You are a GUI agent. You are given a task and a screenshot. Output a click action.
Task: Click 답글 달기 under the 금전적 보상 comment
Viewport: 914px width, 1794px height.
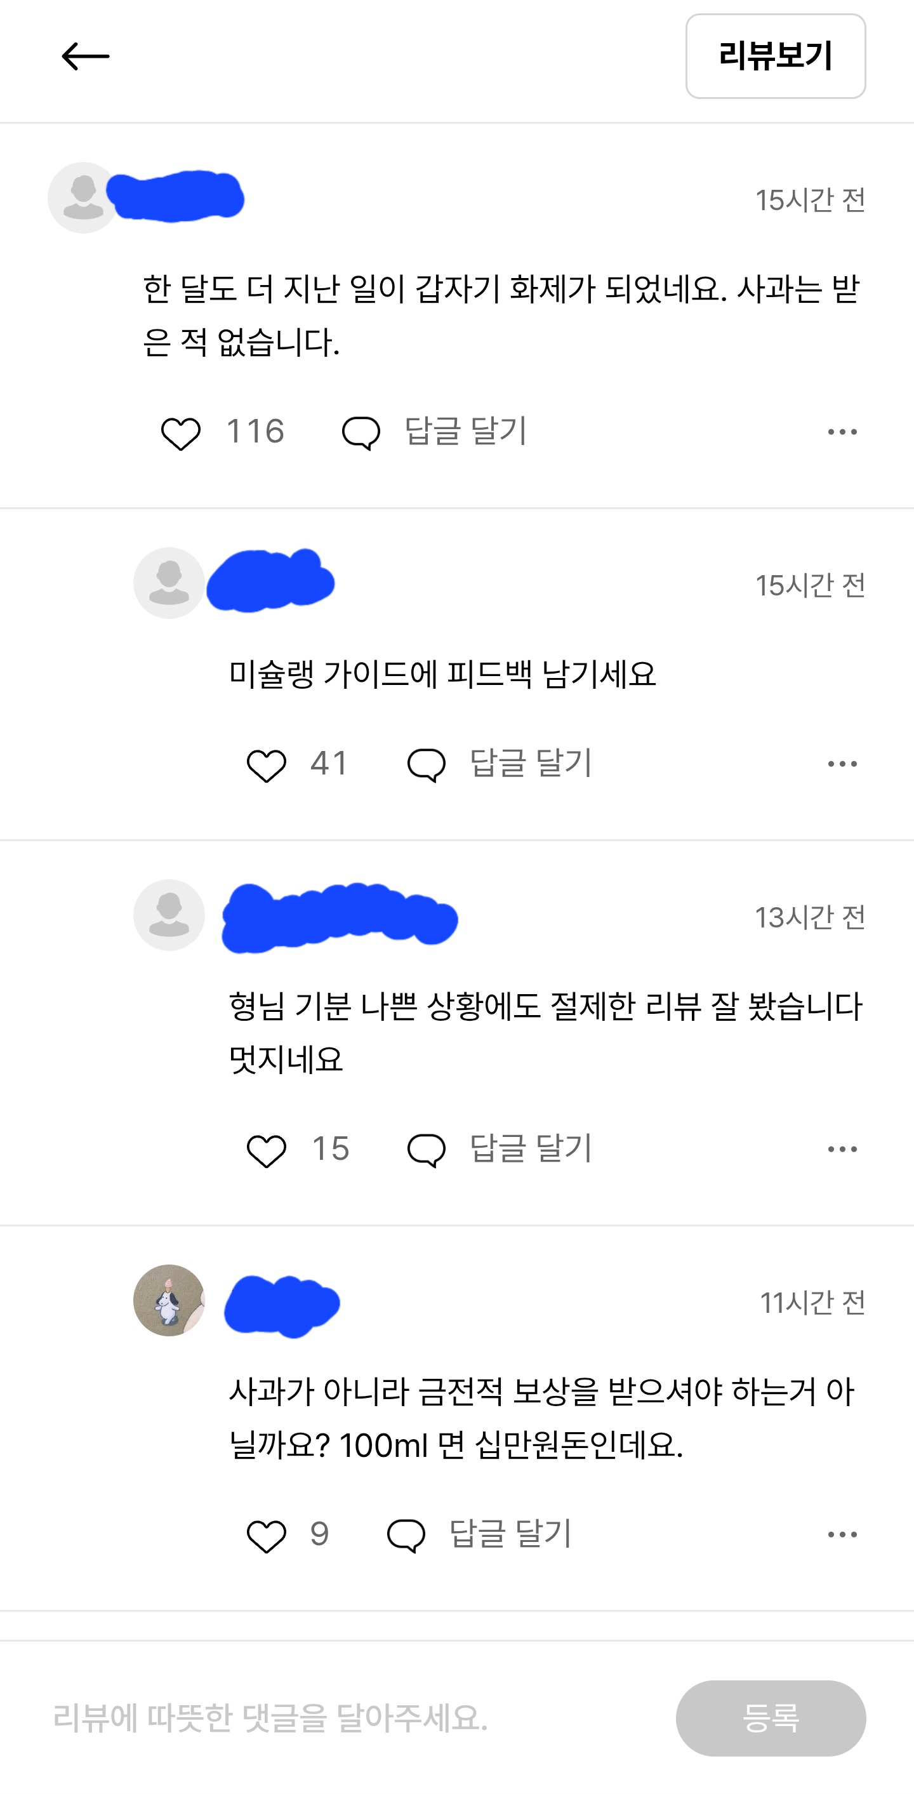click(510, 1534)
